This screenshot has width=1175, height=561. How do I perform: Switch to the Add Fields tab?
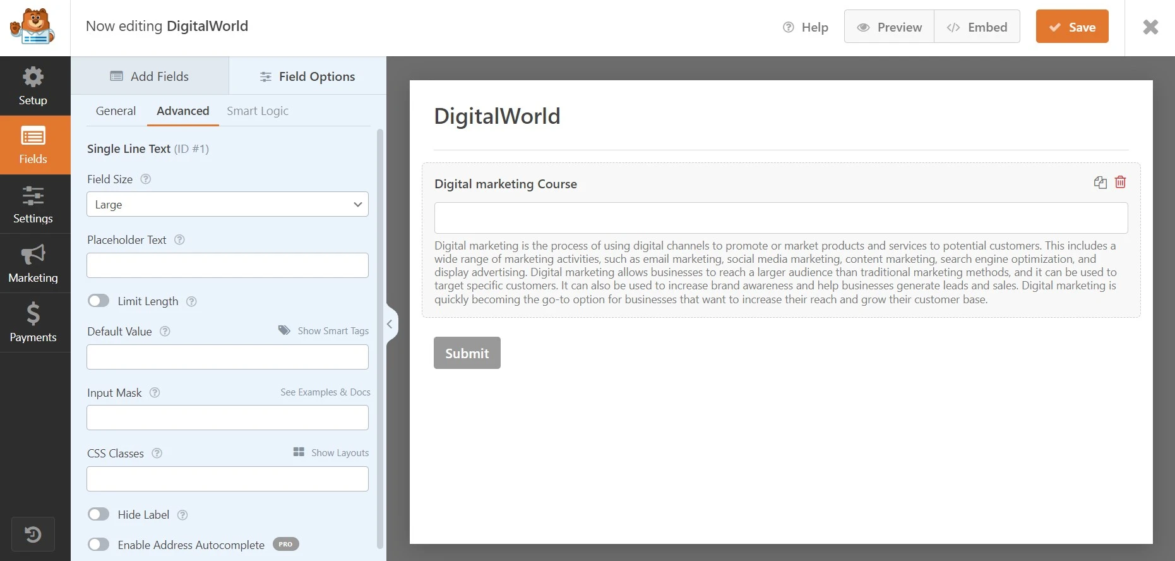[150, 76]
